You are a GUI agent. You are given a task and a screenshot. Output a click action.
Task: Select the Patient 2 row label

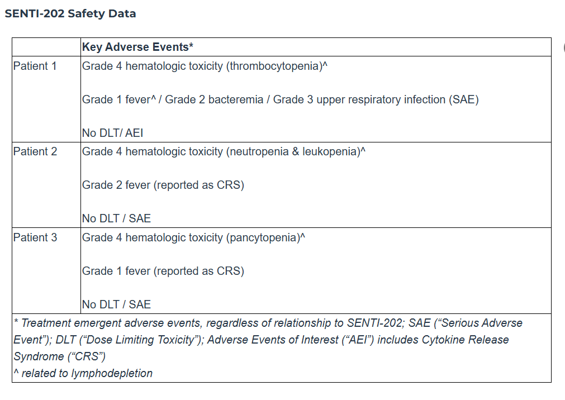click(35, 151)
